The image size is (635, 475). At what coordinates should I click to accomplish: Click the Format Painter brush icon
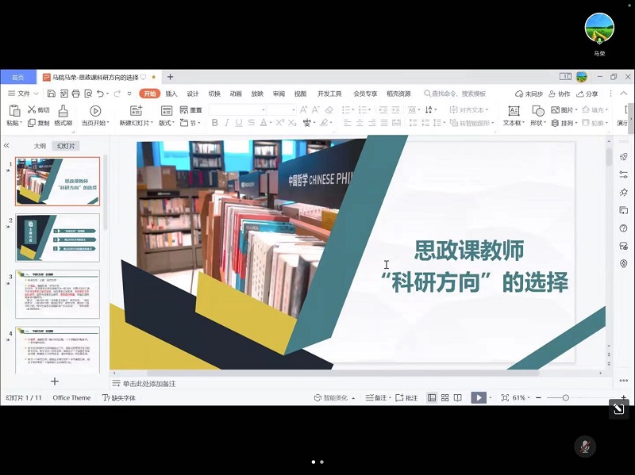tap(63, 112)
